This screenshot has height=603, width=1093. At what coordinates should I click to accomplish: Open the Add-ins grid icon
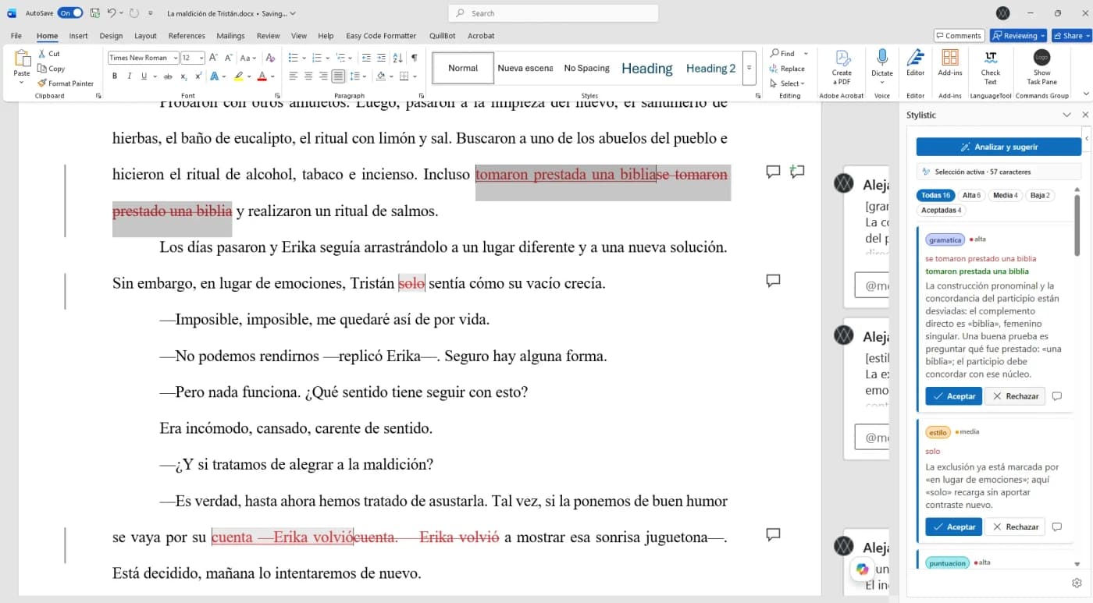coord(950,58)
